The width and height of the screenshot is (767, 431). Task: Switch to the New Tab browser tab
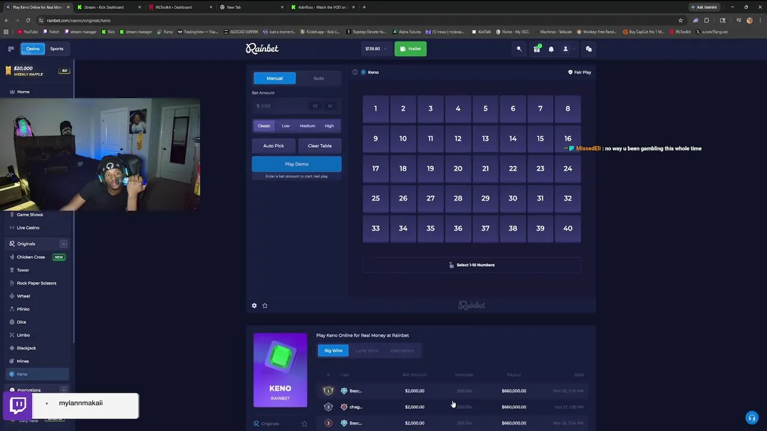click(x=251, y=7)
